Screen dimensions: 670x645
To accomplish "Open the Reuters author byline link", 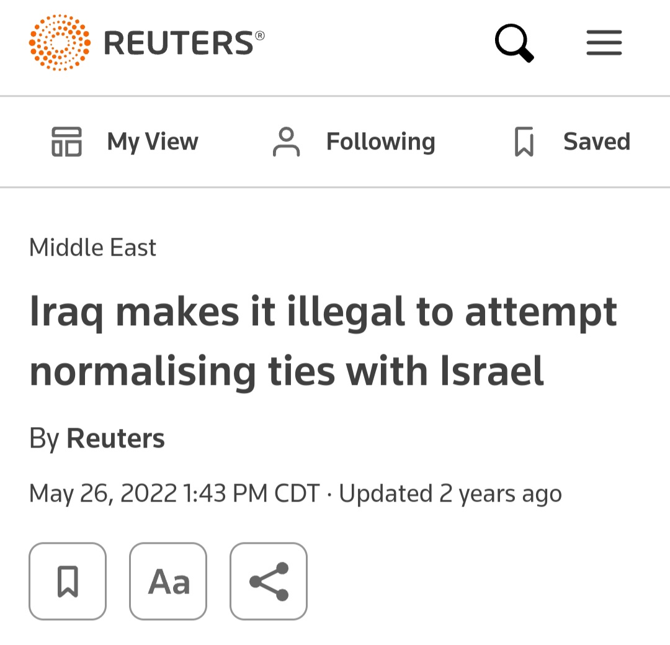I will [x=115, y=438].
